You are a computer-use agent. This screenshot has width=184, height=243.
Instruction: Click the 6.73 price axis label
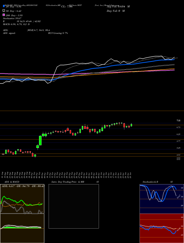[x=178, y=127]
